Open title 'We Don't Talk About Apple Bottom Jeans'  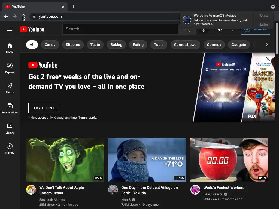pos(61,190)
